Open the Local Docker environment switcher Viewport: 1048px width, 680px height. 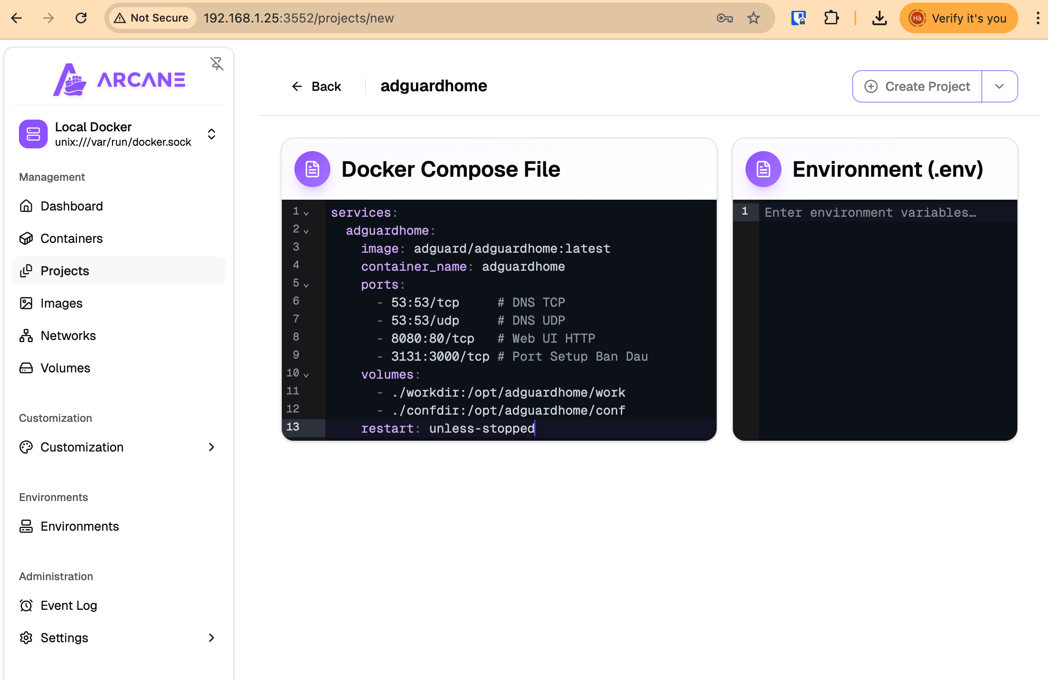click(x=211, y=134)
